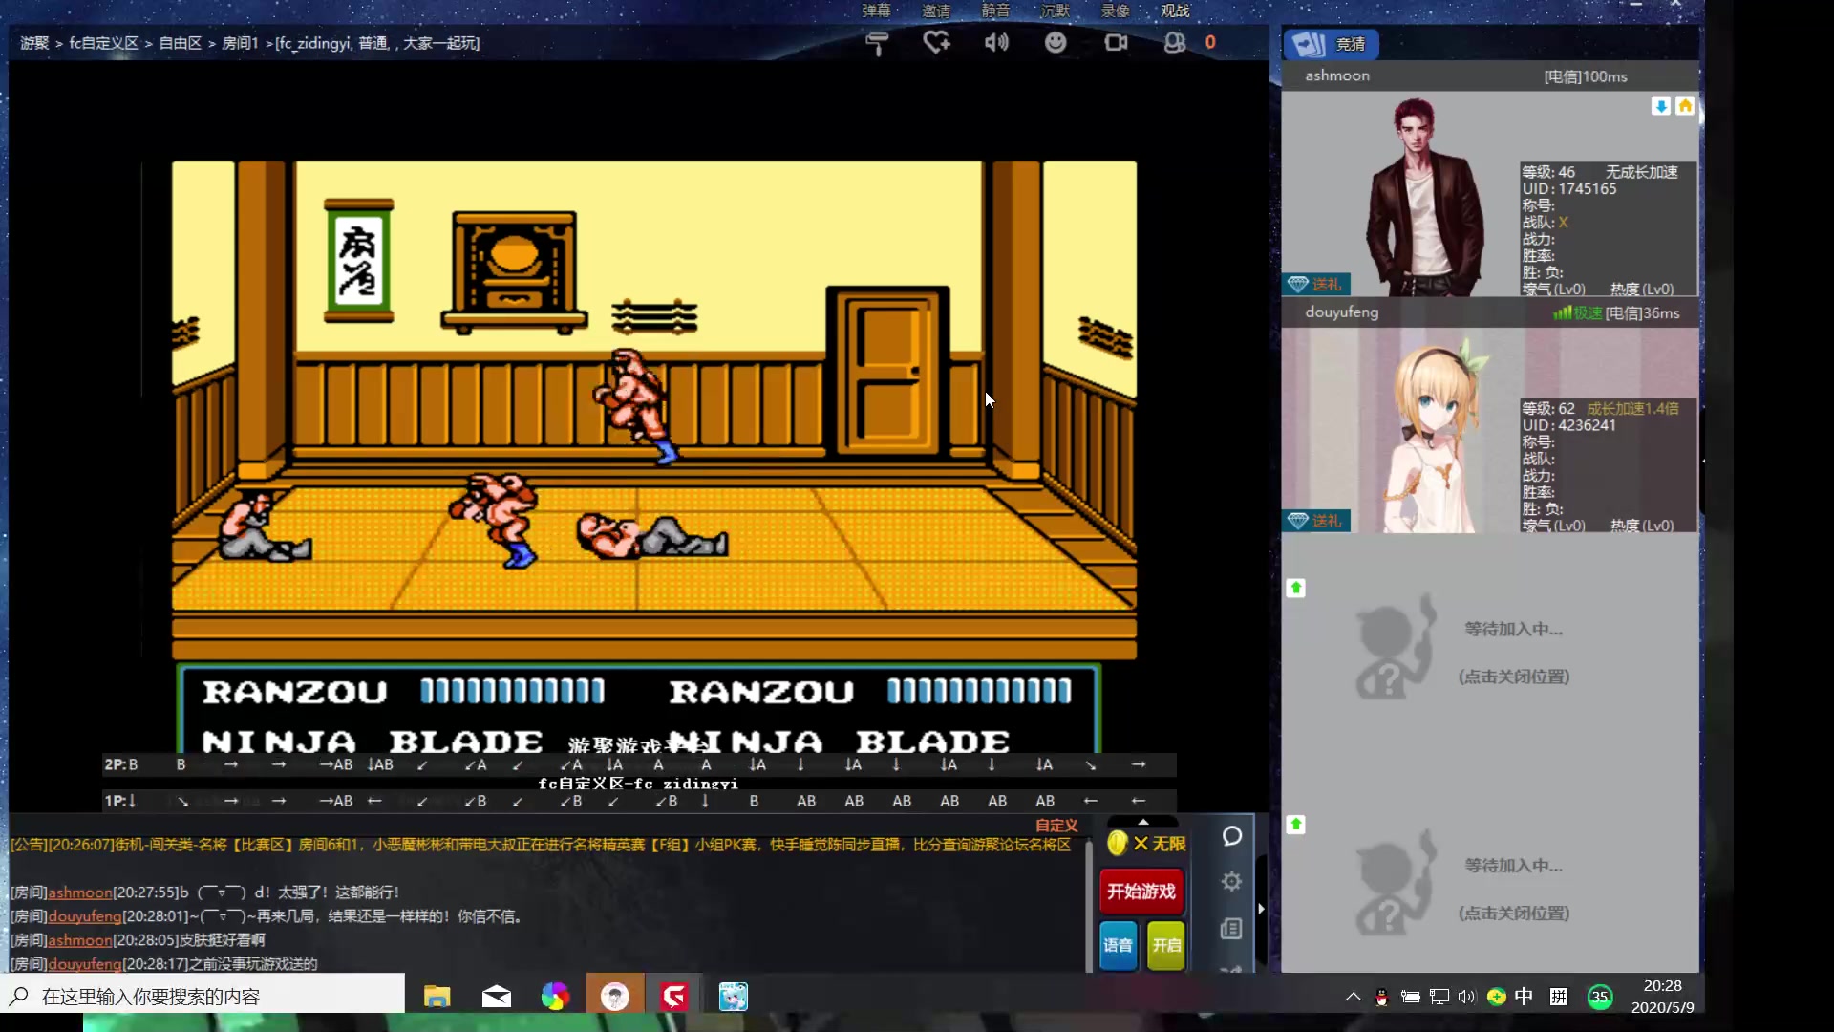This screenshot has width=1834, height=1032.
Task: Click the scrolling announcement text in chat
Action: [x=541, y=845]
